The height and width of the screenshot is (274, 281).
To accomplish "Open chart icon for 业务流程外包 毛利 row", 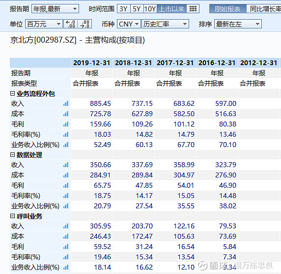I will 66,124.
